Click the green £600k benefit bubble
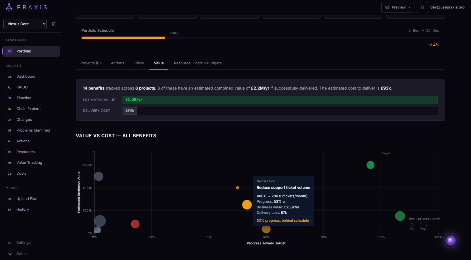This screenshot has height=260, width=471. [370, 165]
